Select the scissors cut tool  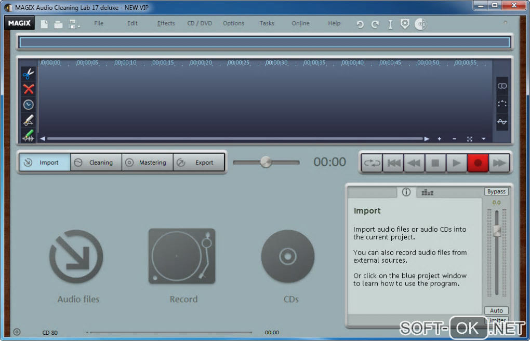click(x=29, y=74)
